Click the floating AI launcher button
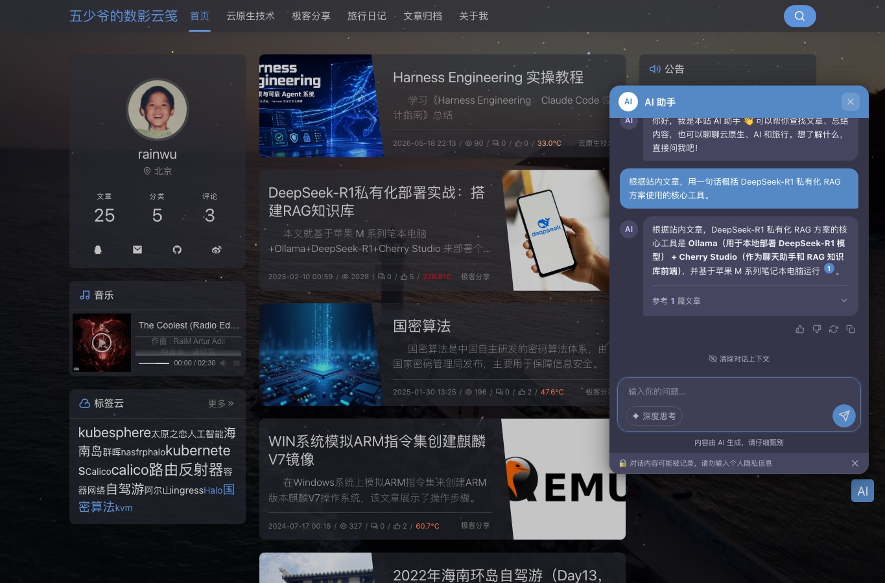This screenshot has height=583, width=885. (863, 491)
